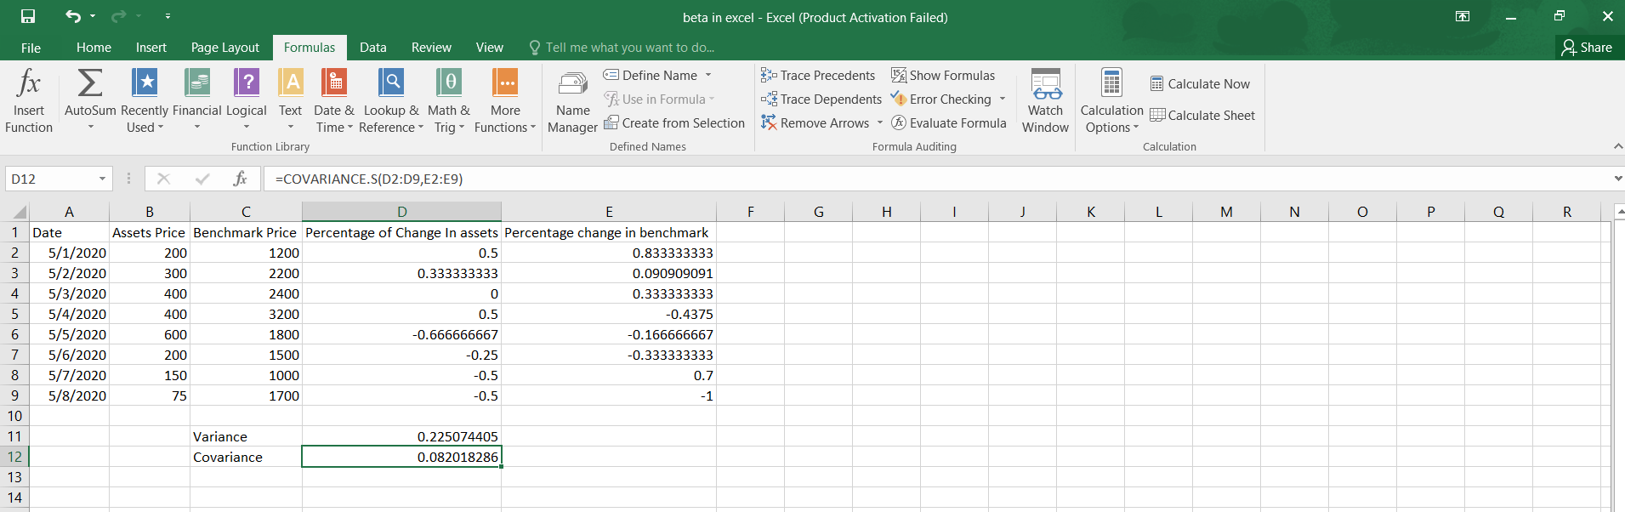Image resolution: width=1625 pixels, height=512 pixels.
Task: Select the Covariance label cell
Action: 246,457
